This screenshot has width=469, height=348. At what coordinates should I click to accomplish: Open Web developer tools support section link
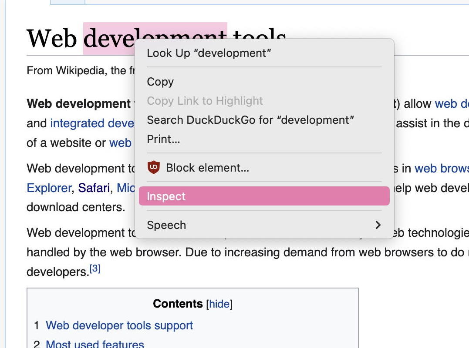point(119,325)
